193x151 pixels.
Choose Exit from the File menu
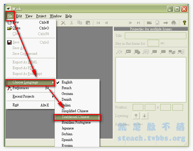[31, 105]
